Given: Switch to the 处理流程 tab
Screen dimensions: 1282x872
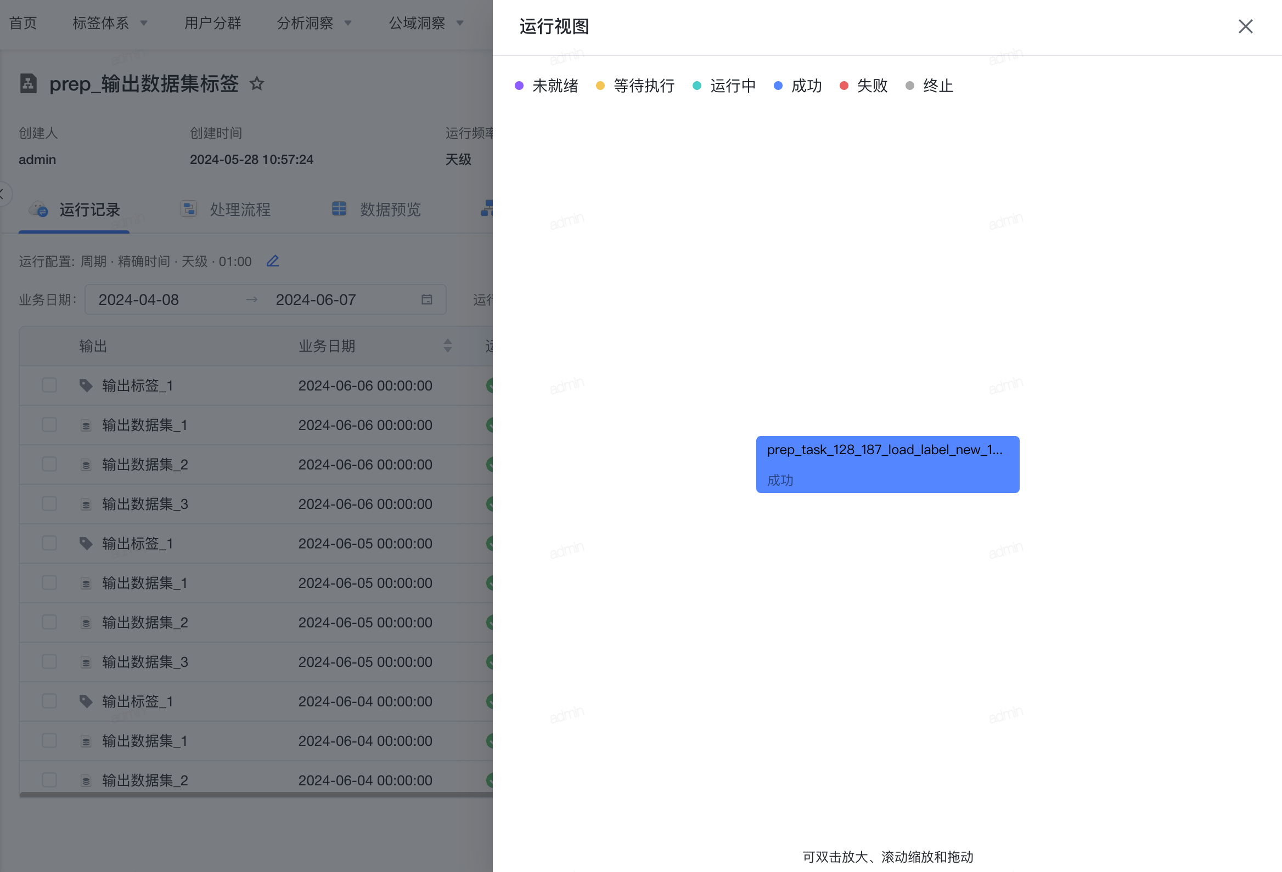Looking at the screenshot, I should coord(225,210).
